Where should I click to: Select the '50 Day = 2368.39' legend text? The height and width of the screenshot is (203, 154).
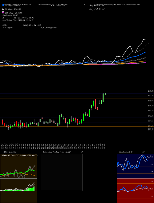tap(13, 9)
